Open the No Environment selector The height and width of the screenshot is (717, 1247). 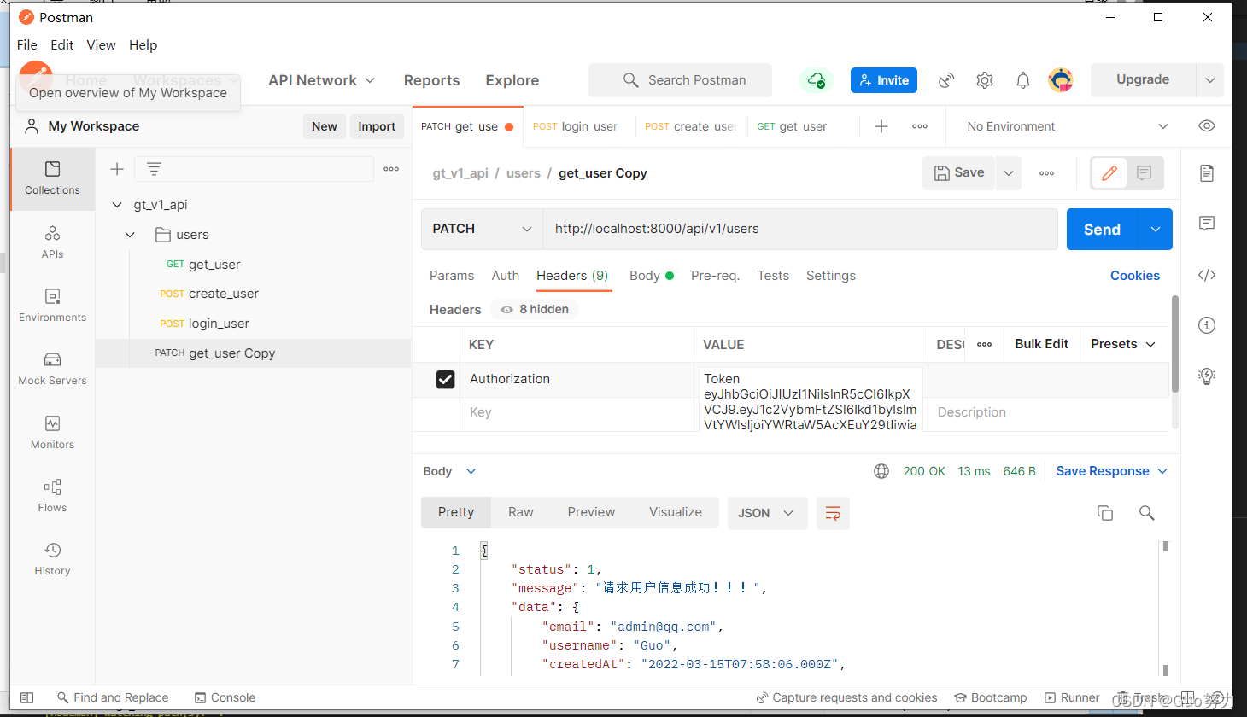tap(1068, 126)
